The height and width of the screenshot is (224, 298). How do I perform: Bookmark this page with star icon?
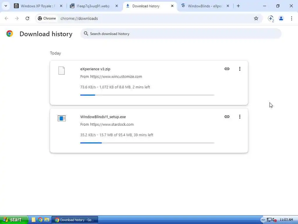[x=256, y=18]
